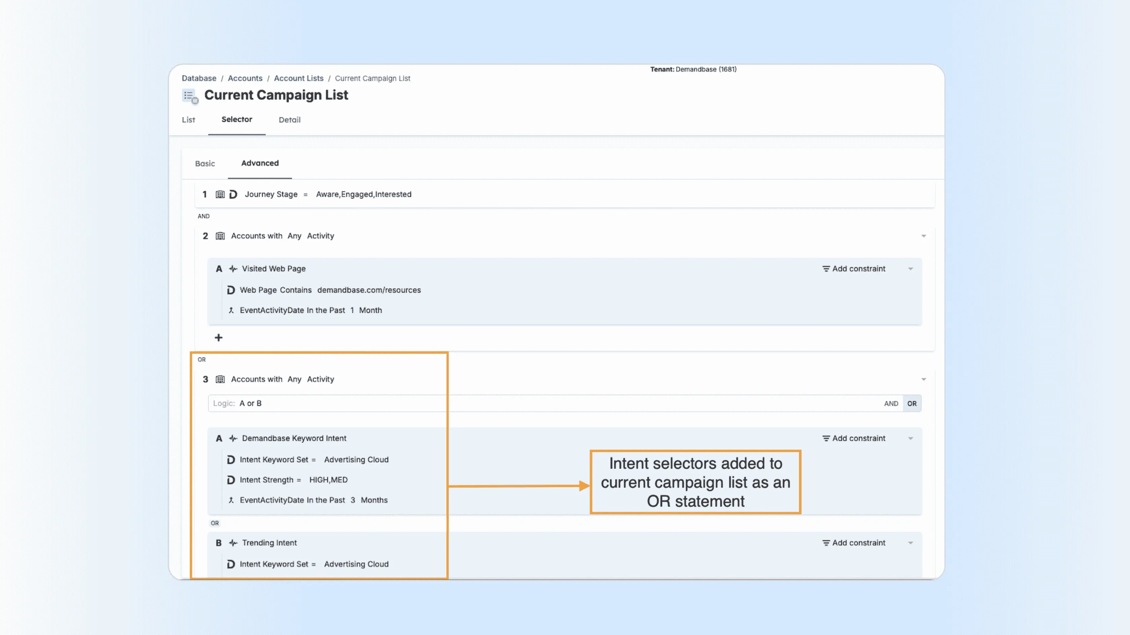Click the person icon beside EventActivityDate 1 Month
The width and height of the screenshot is (1130, 635).
pos(231,310)
